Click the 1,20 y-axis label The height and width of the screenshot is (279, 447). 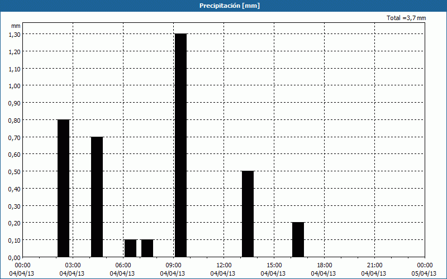pyautogui.click(x=15, y=52)
